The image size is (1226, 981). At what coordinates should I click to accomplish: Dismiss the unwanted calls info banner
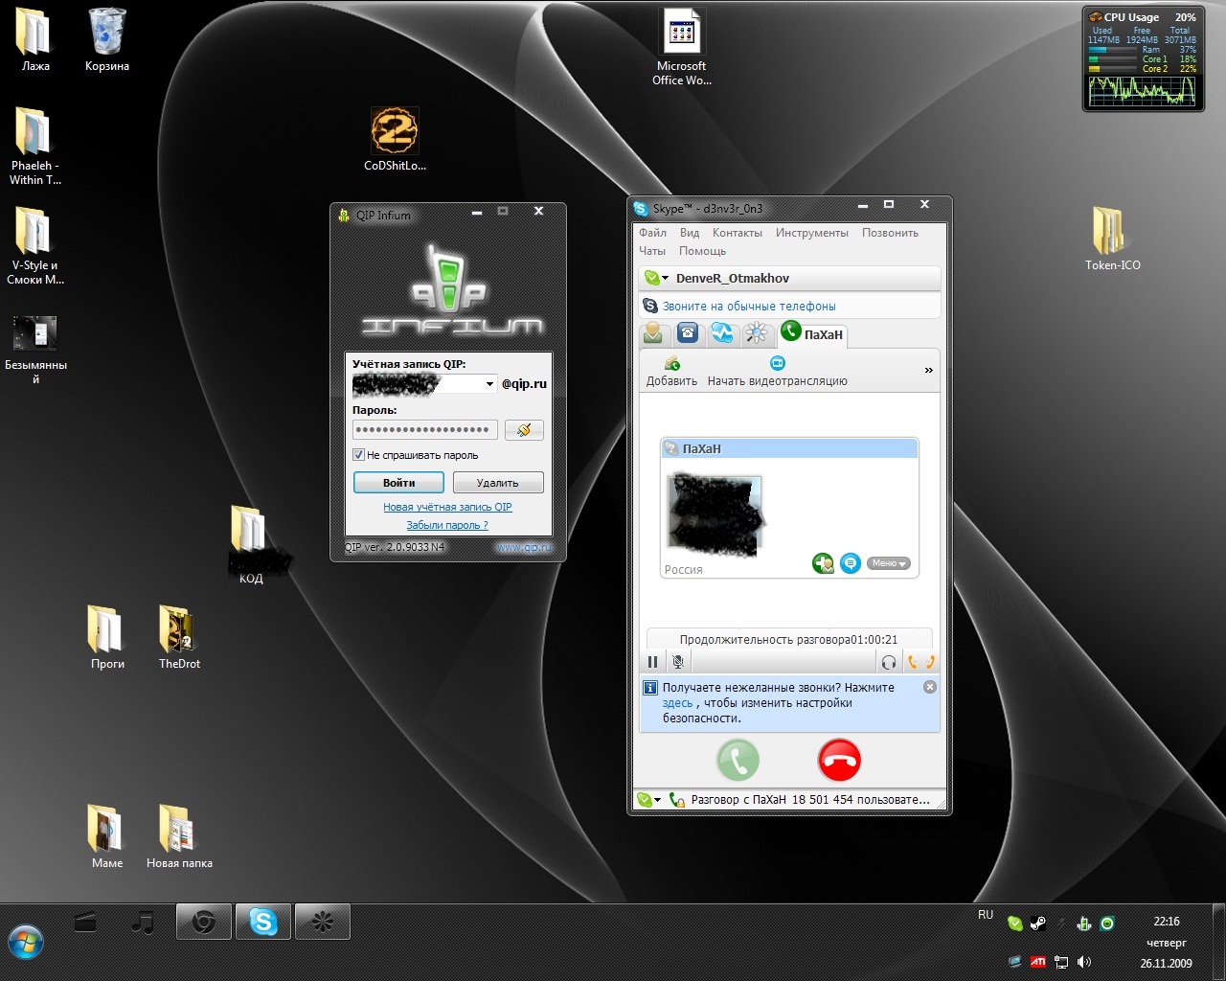[x=929, y=687]
